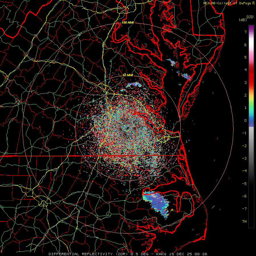Image resolution: width=256 pixels, height=256 pixels.
Task: Select the -3 dB scale label
Action: [244, 158]
